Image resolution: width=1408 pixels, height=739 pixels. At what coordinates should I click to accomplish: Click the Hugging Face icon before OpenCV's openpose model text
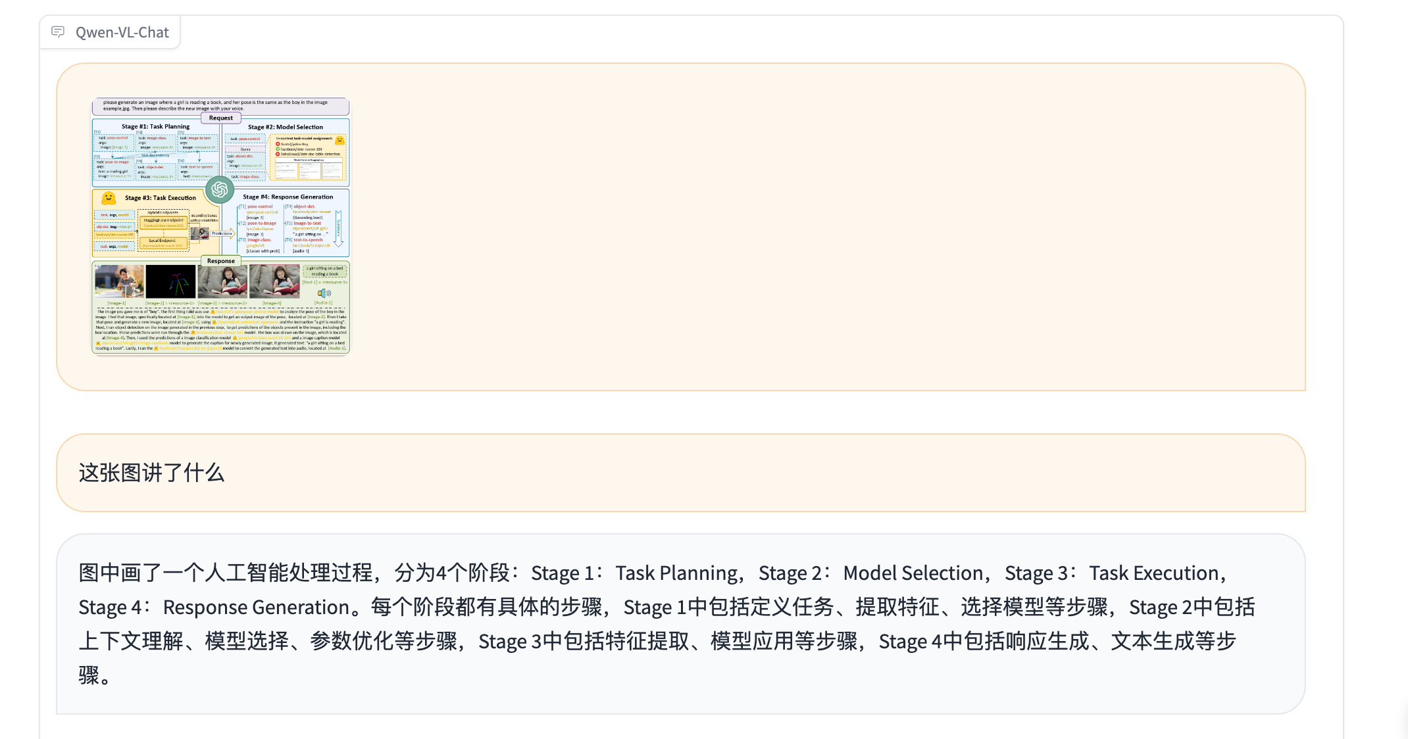[212, 312]
